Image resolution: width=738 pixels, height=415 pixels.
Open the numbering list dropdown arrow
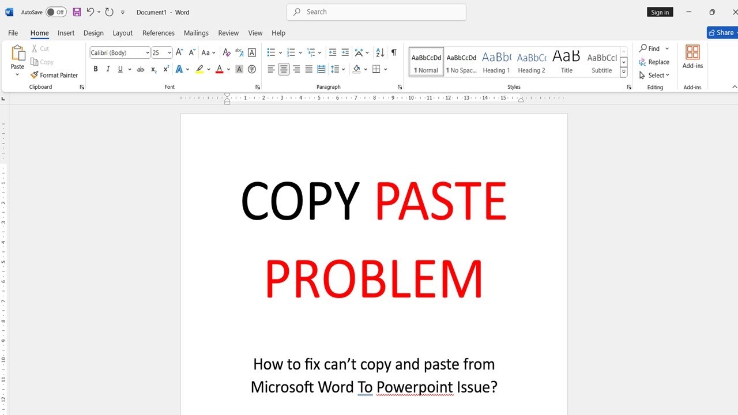click(x=300, y=52)
